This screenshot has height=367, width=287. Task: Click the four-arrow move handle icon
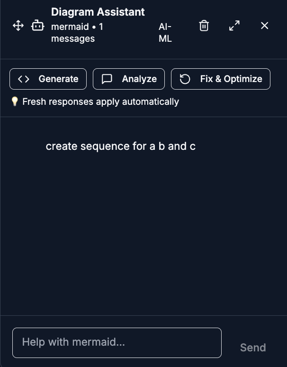tap(18, 26)
